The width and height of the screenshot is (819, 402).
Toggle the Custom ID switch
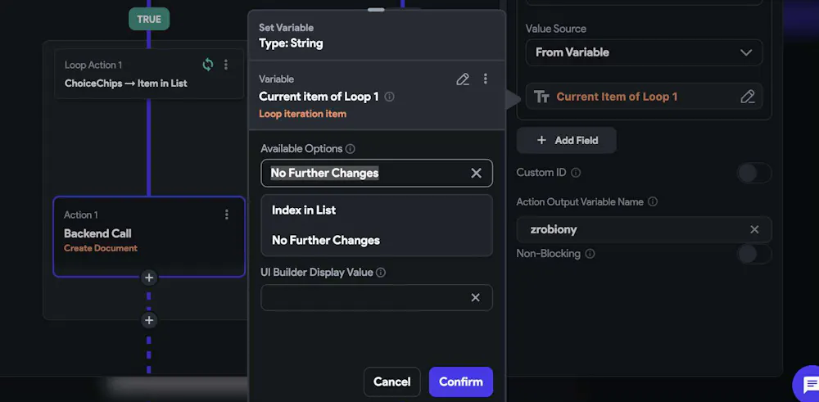tap(753, 173)
